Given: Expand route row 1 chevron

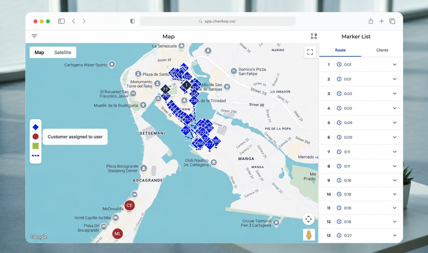Looking at the screenshot, I should pos(395,64).
